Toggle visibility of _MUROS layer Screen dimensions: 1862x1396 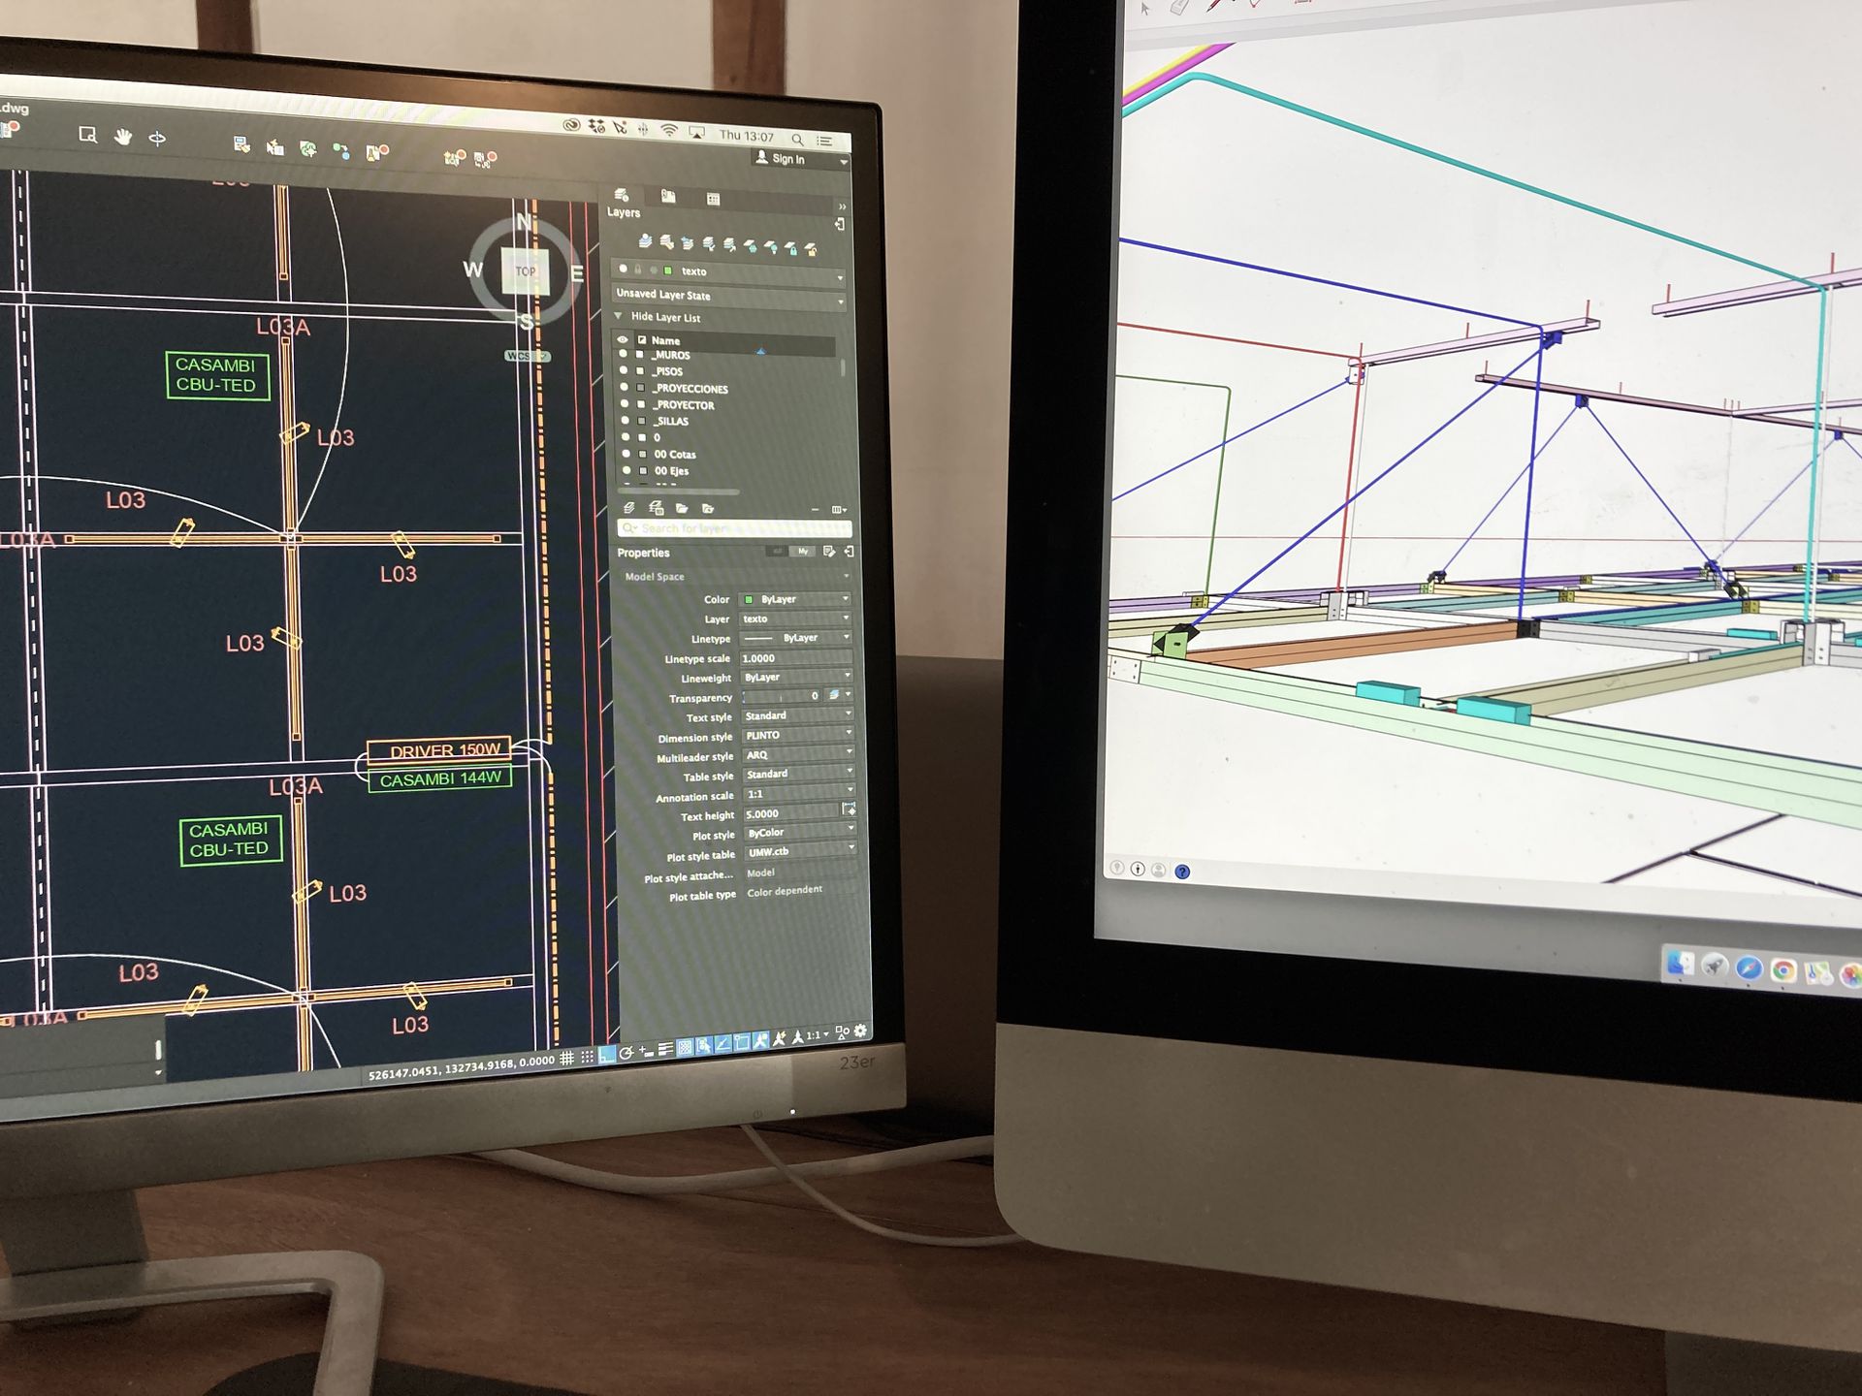click(x=624, y=355)
